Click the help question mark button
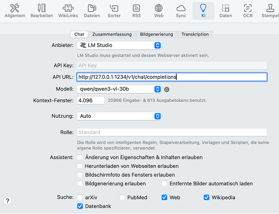The width and height of the screenshot is (279, 214). [x=7, y=201]
